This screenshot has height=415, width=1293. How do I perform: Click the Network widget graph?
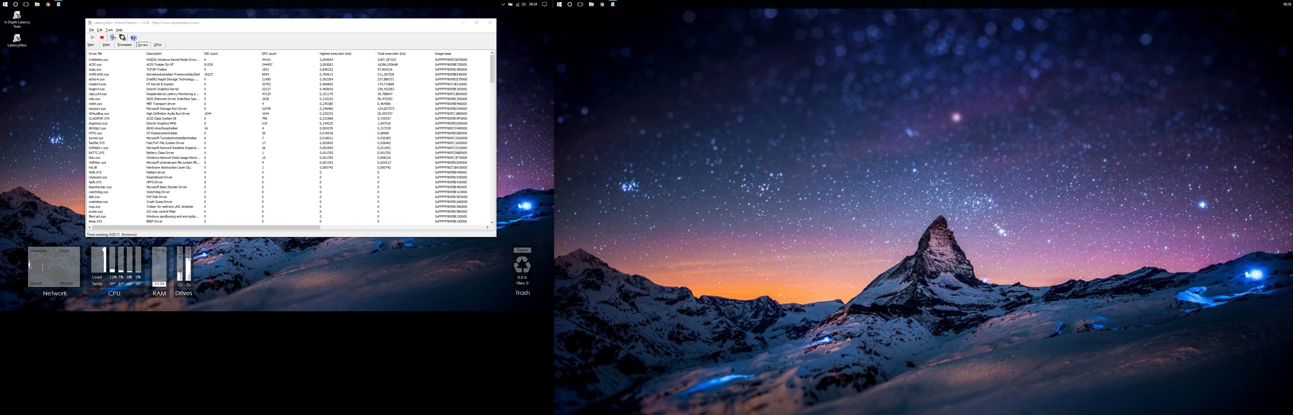tap(54, 267)
